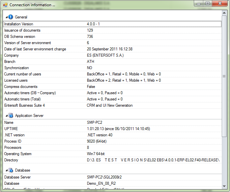Image resolution: width=230 pixels, height=192 pixels.
Task: Select the Operating System label
Action: coord(18,154)
